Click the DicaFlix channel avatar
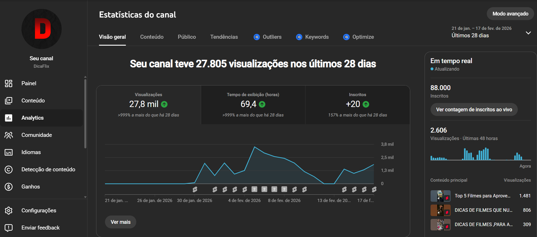Image resolution: width=537 pixels, height=237 pixels. [42, 29]
